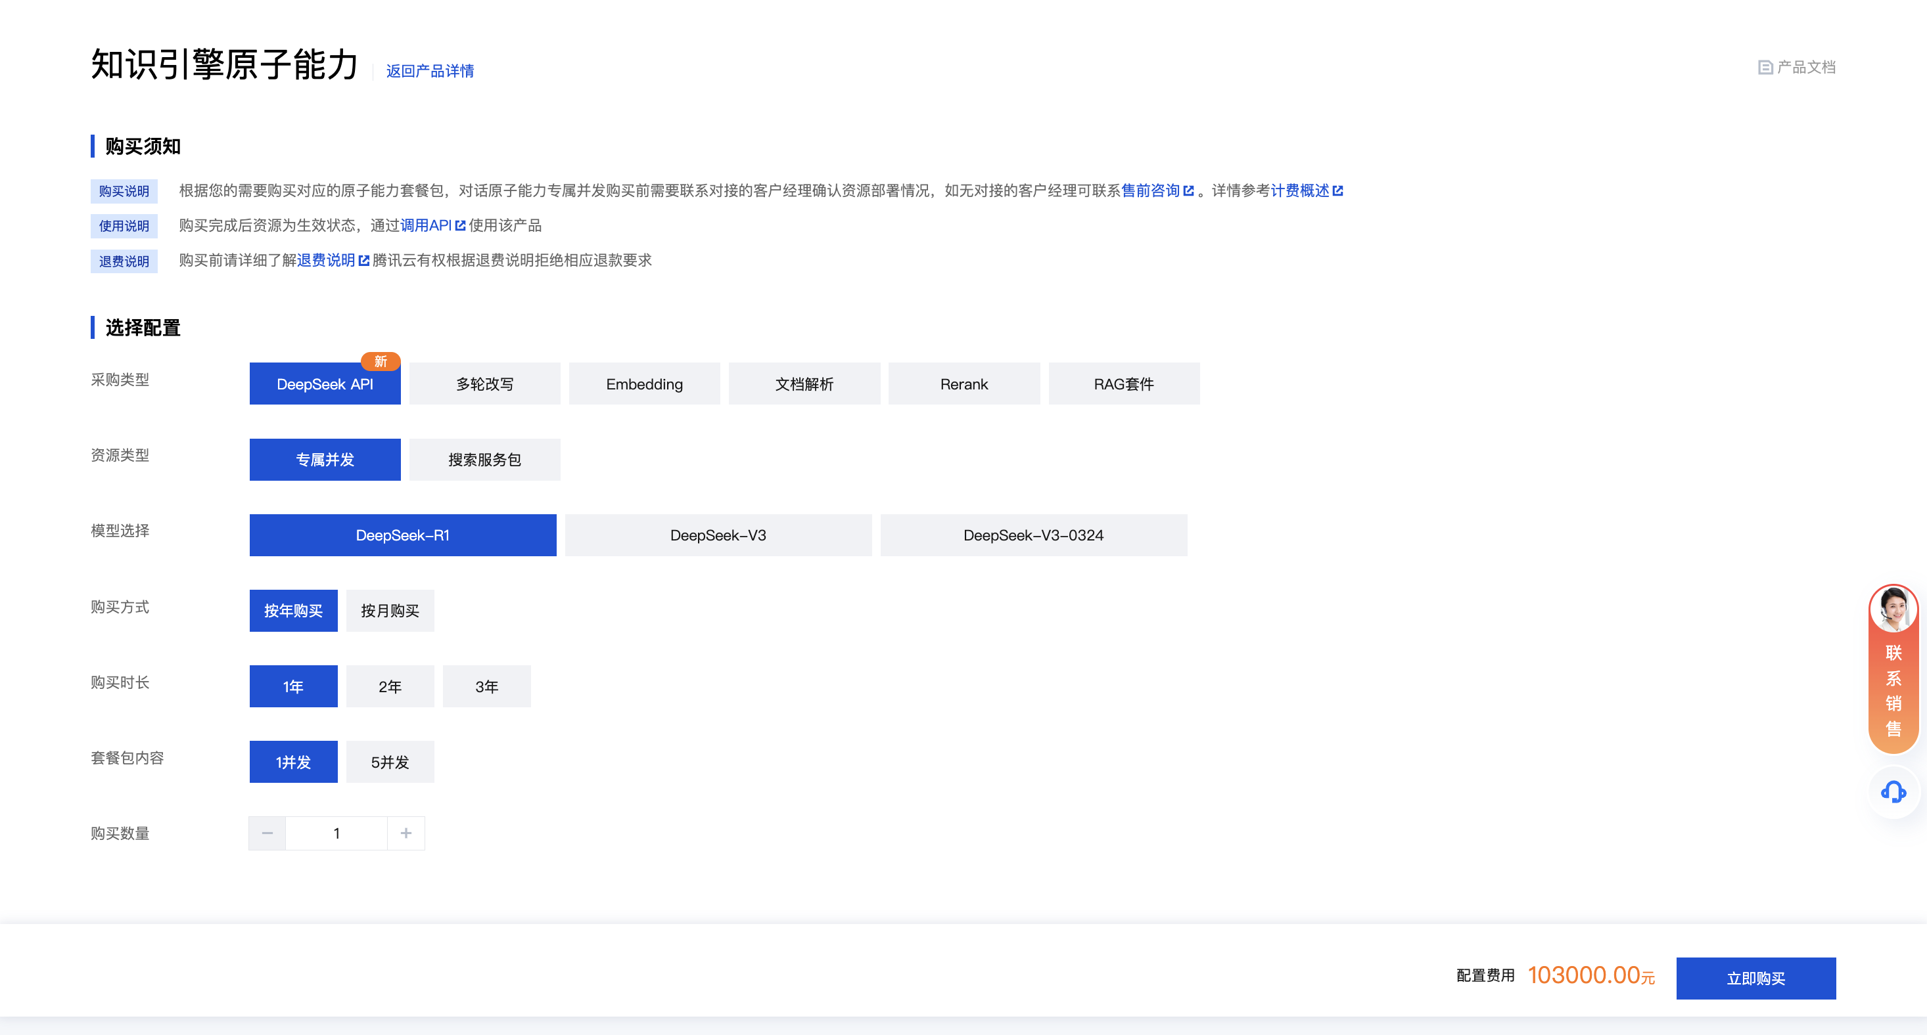1927x1035 pixels.
Task: Open 调用API link
Action: click(x=426, y=226)
